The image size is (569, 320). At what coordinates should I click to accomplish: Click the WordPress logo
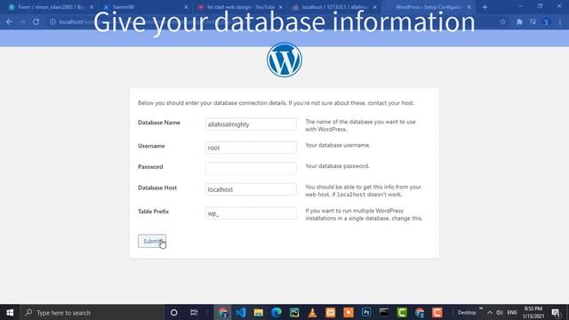(x=284, y=60)
